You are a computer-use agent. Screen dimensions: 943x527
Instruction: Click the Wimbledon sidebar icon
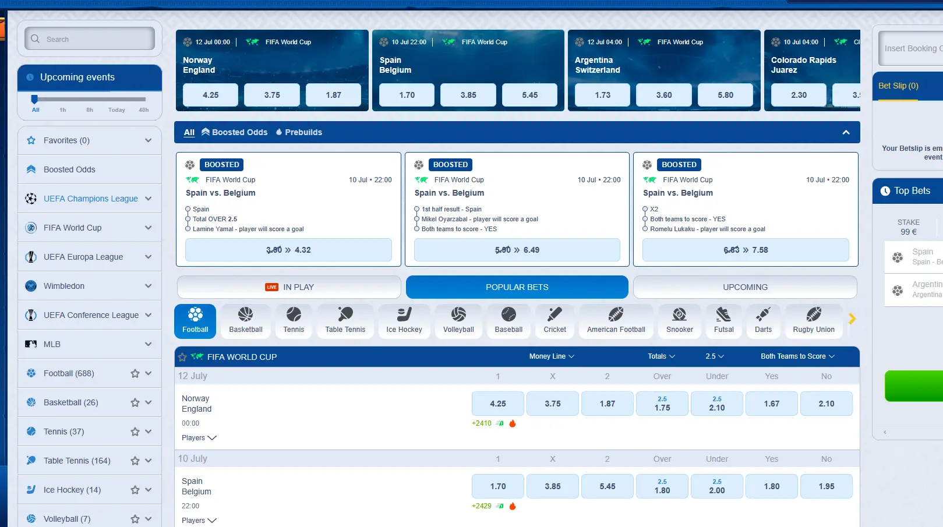click(31, 286)
